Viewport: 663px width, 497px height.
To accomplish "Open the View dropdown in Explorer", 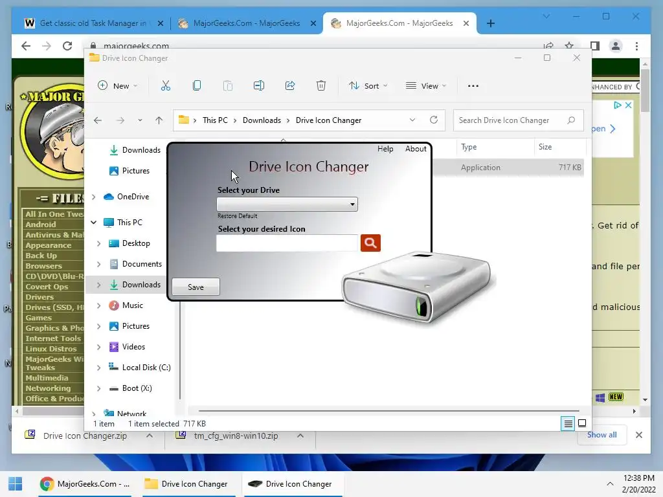I will [x=426, y=86].
